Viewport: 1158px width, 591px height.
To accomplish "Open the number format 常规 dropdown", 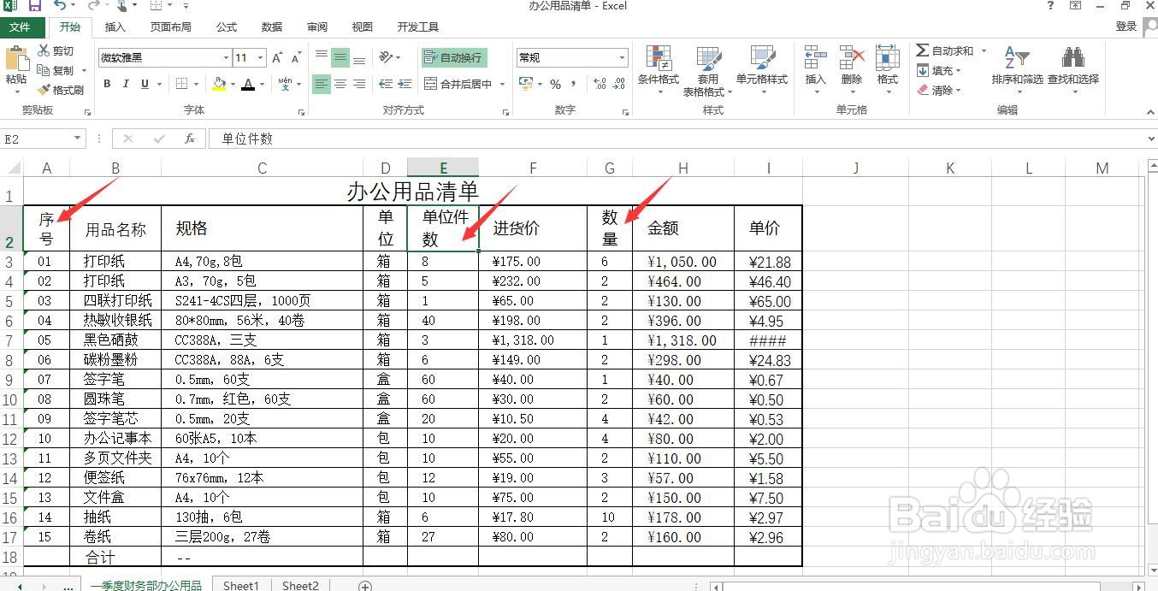I will (x=622, y=57).
